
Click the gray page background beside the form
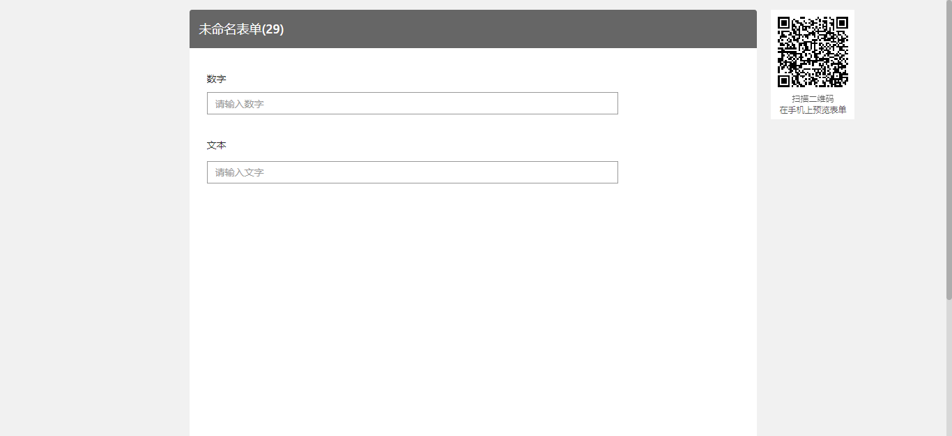pyautogui.click(x=94, y=223)
